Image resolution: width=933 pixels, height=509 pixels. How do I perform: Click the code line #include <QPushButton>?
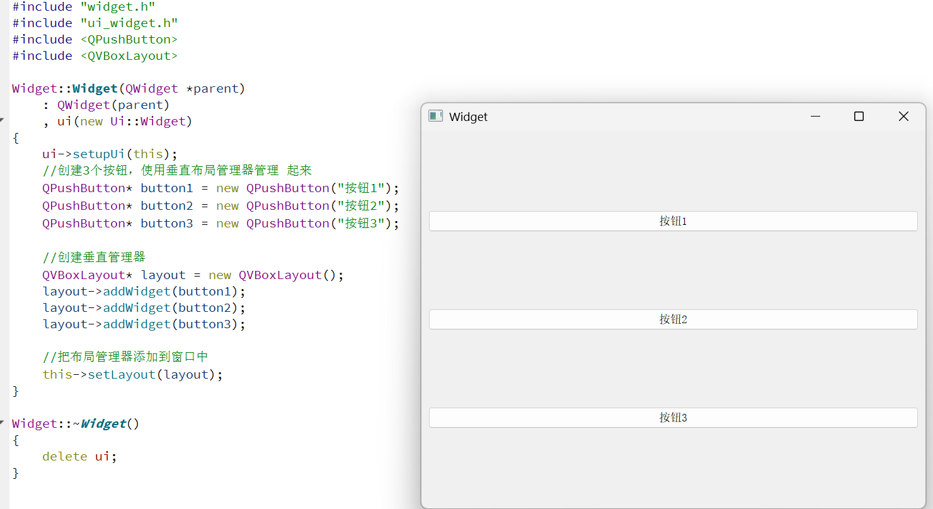tap(95, 39)
